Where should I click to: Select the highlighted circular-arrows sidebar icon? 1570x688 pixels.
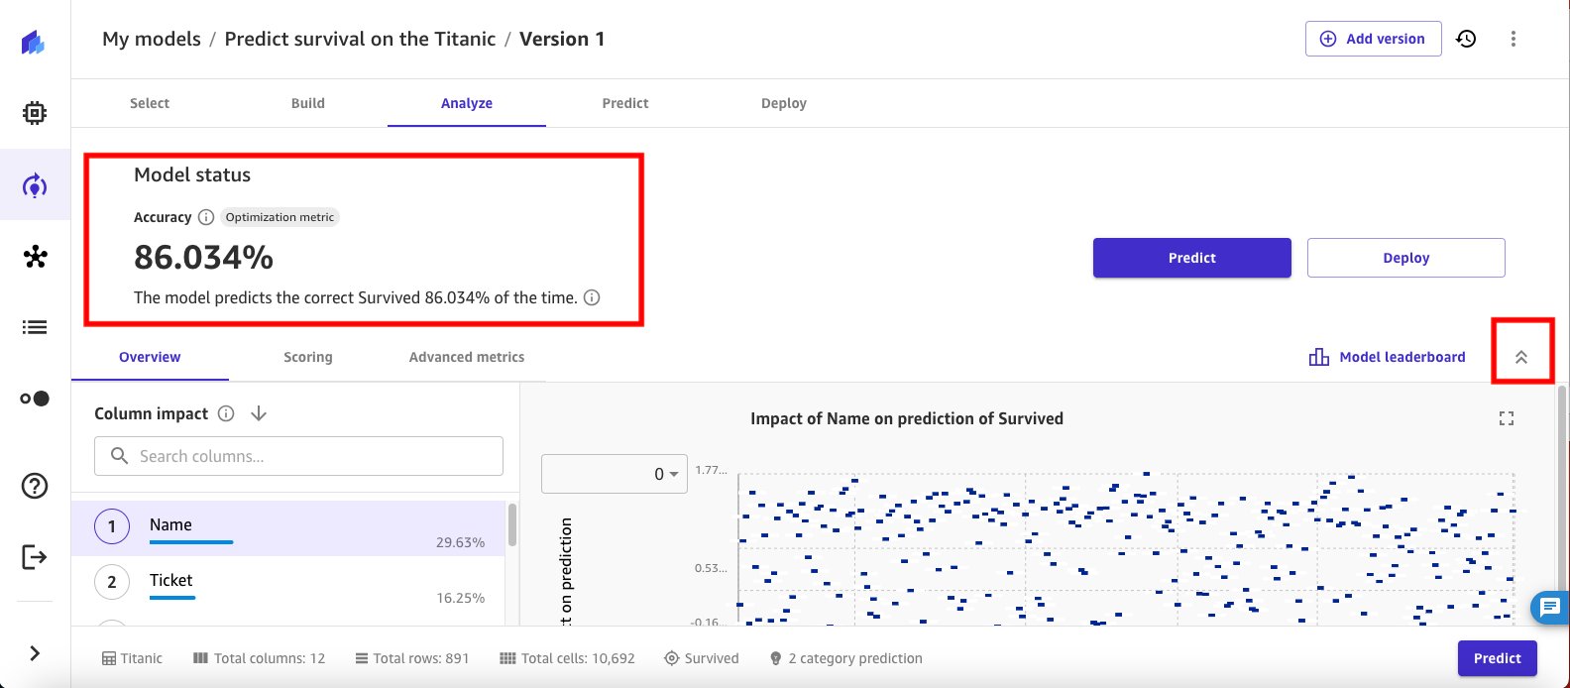coord(35,185)
